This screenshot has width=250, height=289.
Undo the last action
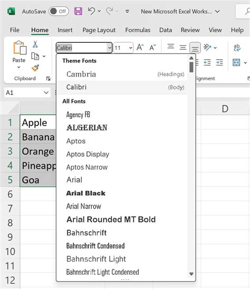tap(91, 11)
